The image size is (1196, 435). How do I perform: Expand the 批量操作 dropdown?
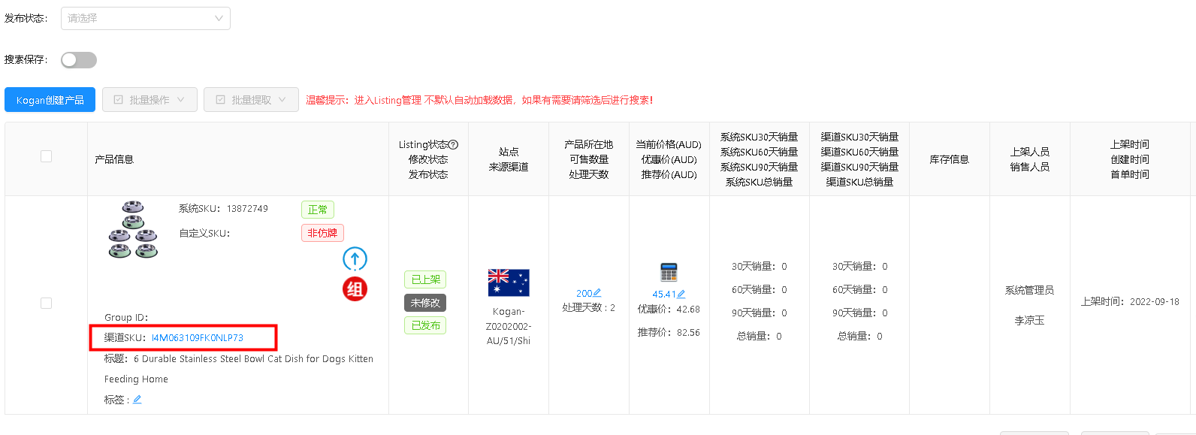(149, 100)
